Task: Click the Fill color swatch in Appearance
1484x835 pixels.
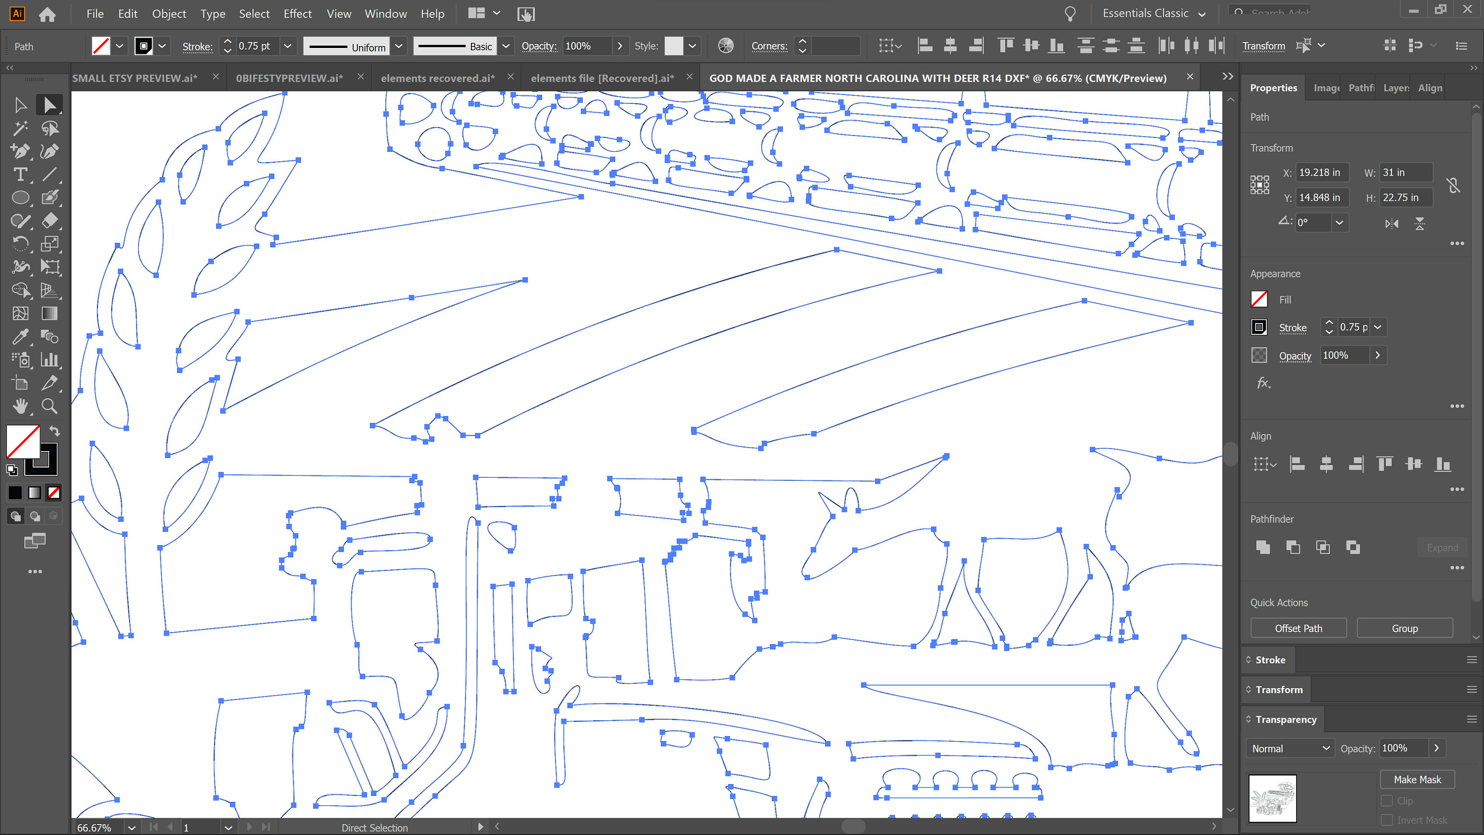Action: tap(1259, 299)
